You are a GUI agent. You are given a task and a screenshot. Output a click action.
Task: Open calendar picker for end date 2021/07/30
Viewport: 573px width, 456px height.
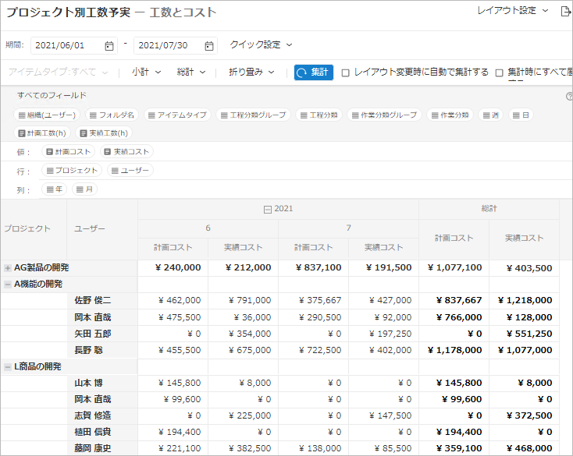[x=208, y=46]
